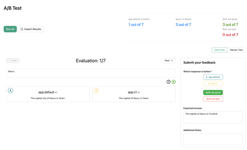247x150 pixels.
Task: Click the Next chevron arrow
Action: [x=172, y=60]
